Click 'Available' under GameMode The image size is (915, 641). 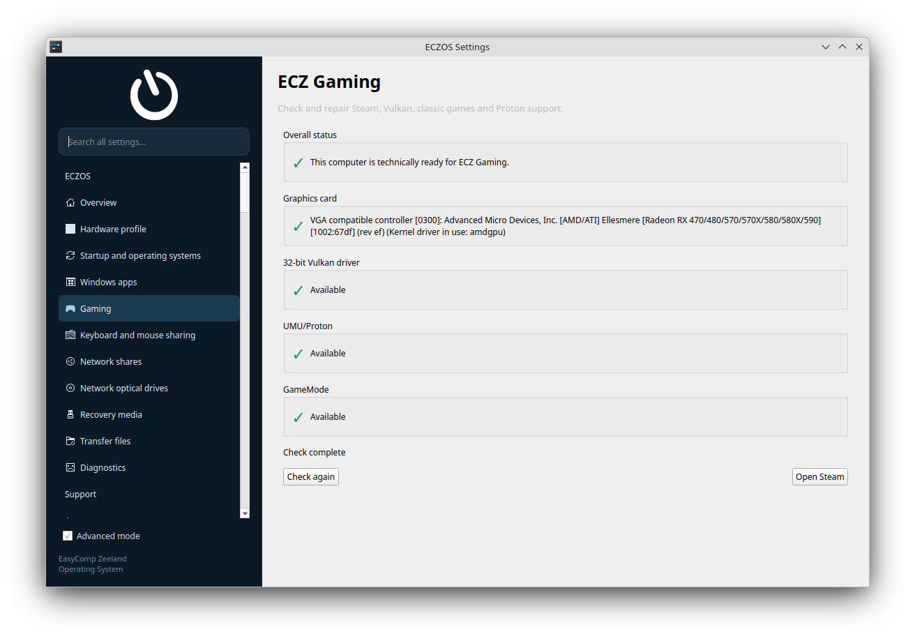[x=328, y=417]
